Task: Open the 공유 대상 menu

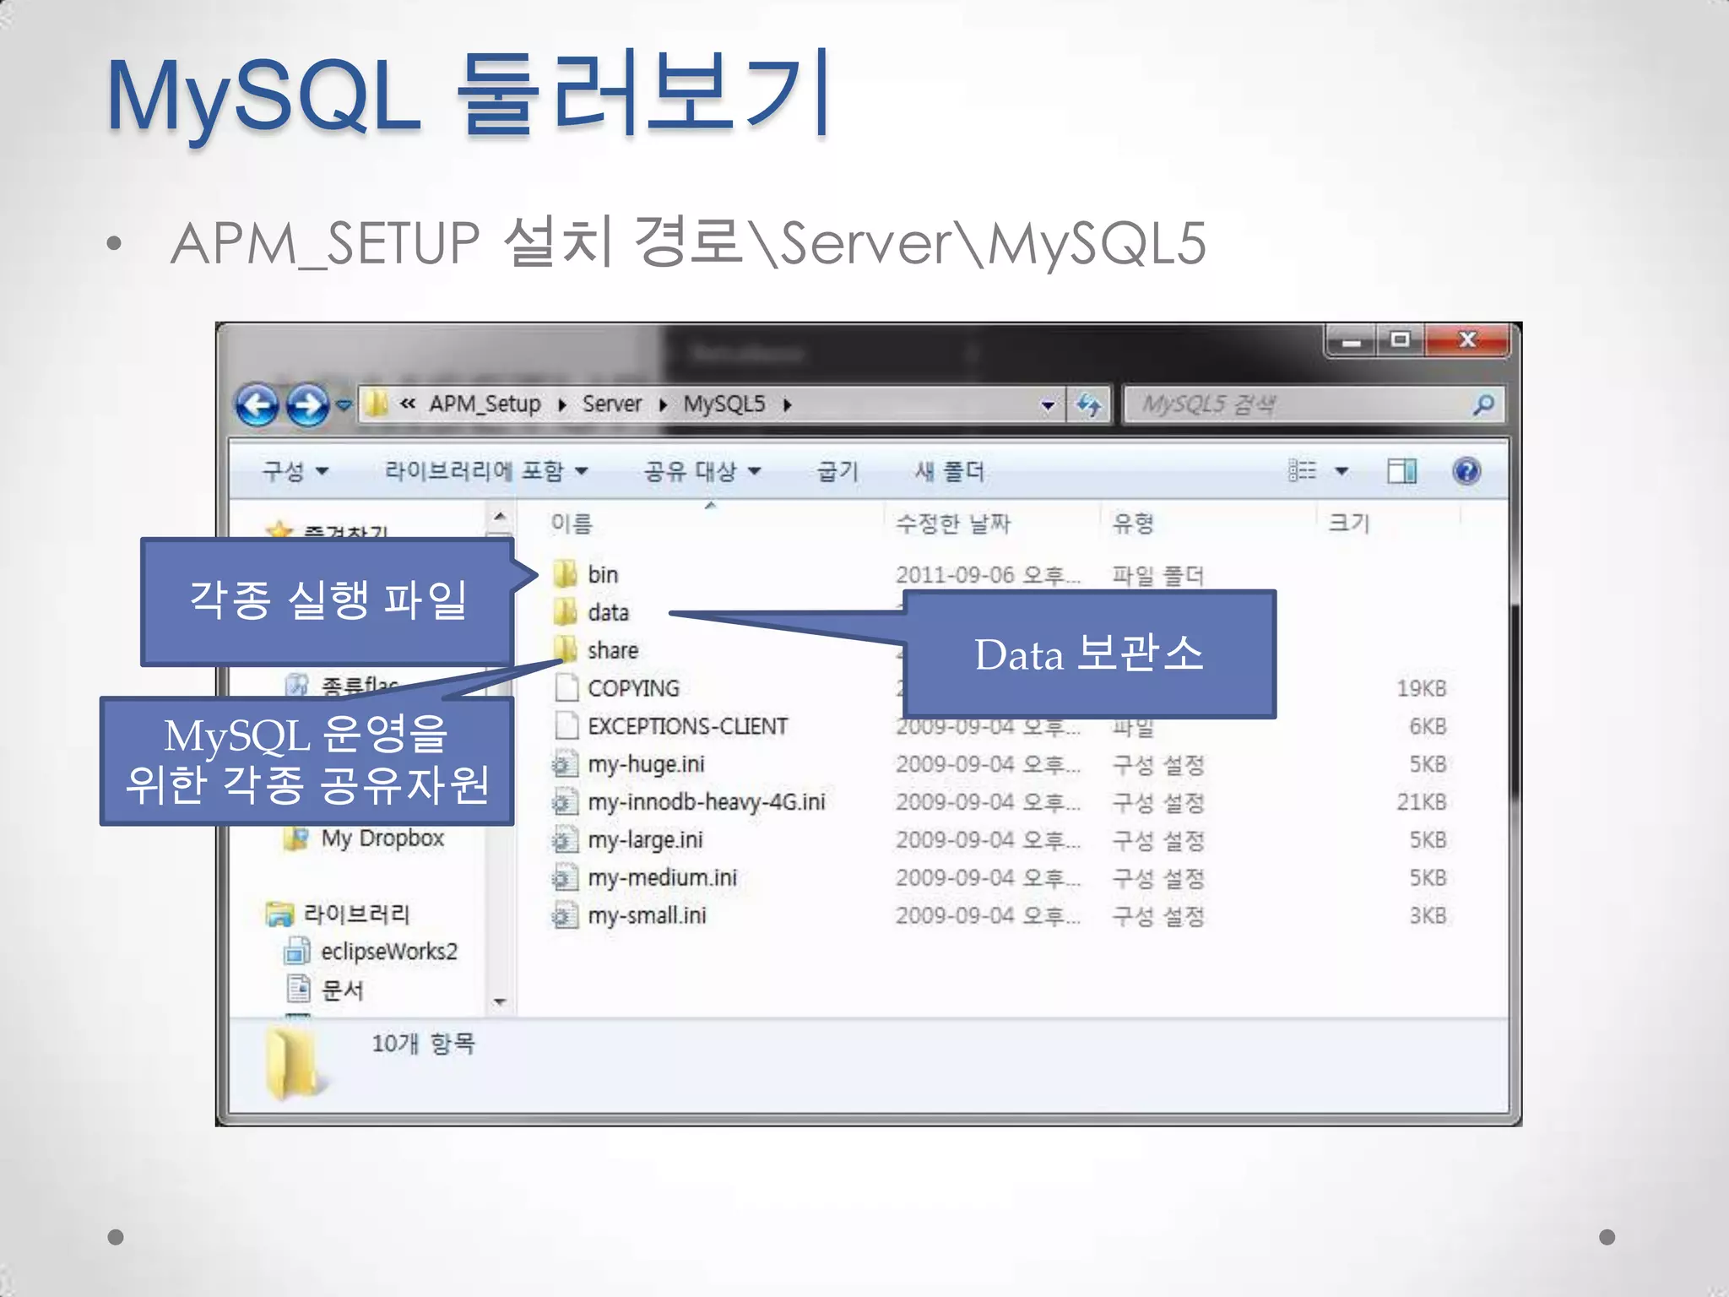Action: pyautogui.click(x=702, y=471)
